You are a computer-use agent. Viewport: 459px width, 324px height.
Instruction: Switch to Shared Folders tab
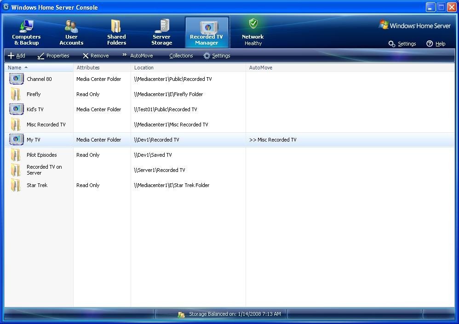click(x=116, y=33)
